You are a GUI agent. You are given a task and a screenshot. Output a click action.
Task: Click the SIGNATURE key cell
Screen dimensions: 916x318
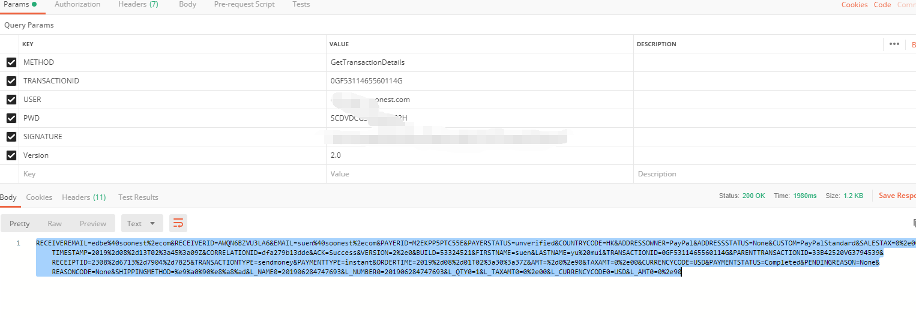173,137
